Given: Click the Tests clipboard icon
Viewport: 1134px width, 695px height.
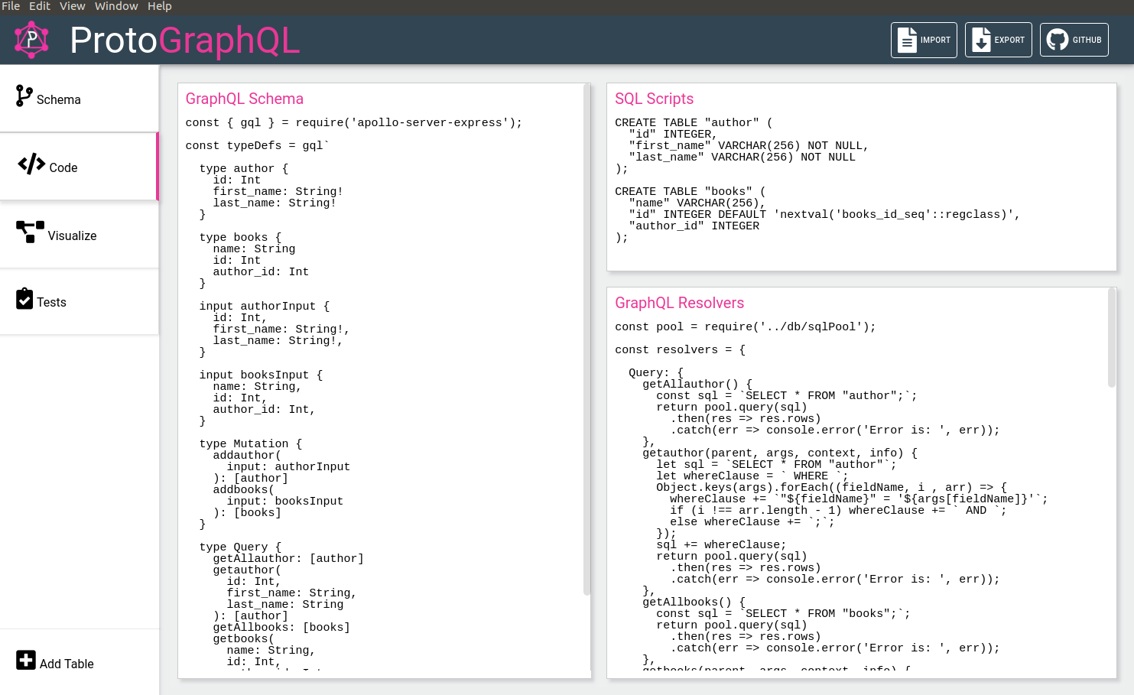Looking at the screenshot, I should (24, 298).
